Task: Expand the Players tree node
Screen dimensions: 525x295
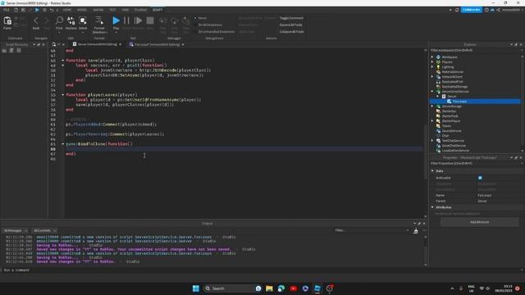Action: pos(432,62)
